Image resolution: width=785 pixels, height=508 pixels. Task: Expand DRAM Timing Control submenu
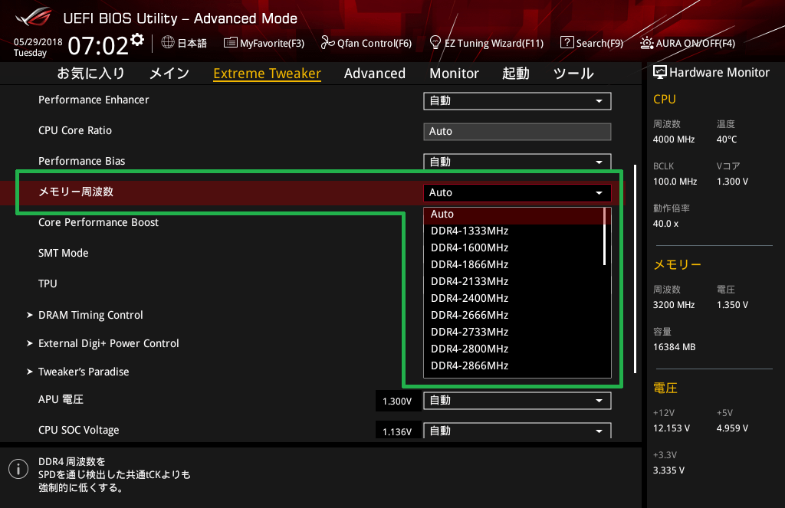click(90, 315)
